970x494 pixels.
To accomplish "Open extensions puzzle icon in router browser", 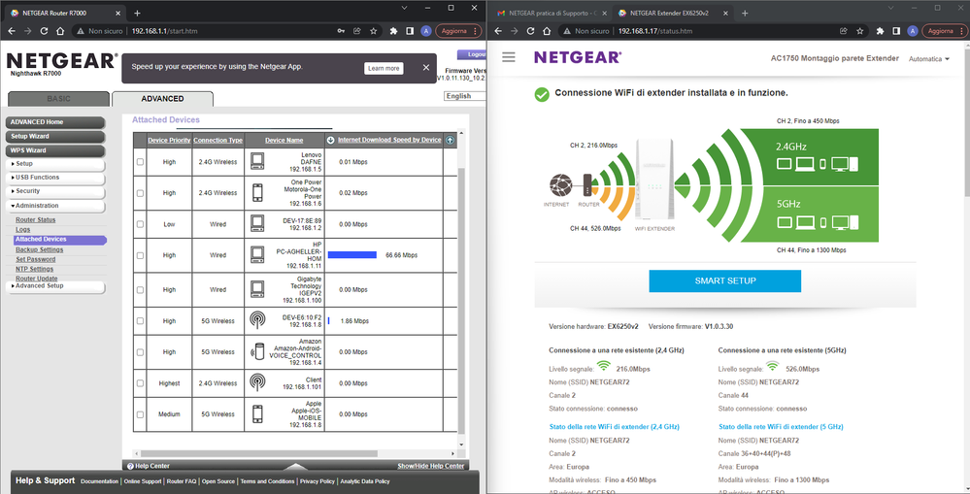I will (393, 31).
